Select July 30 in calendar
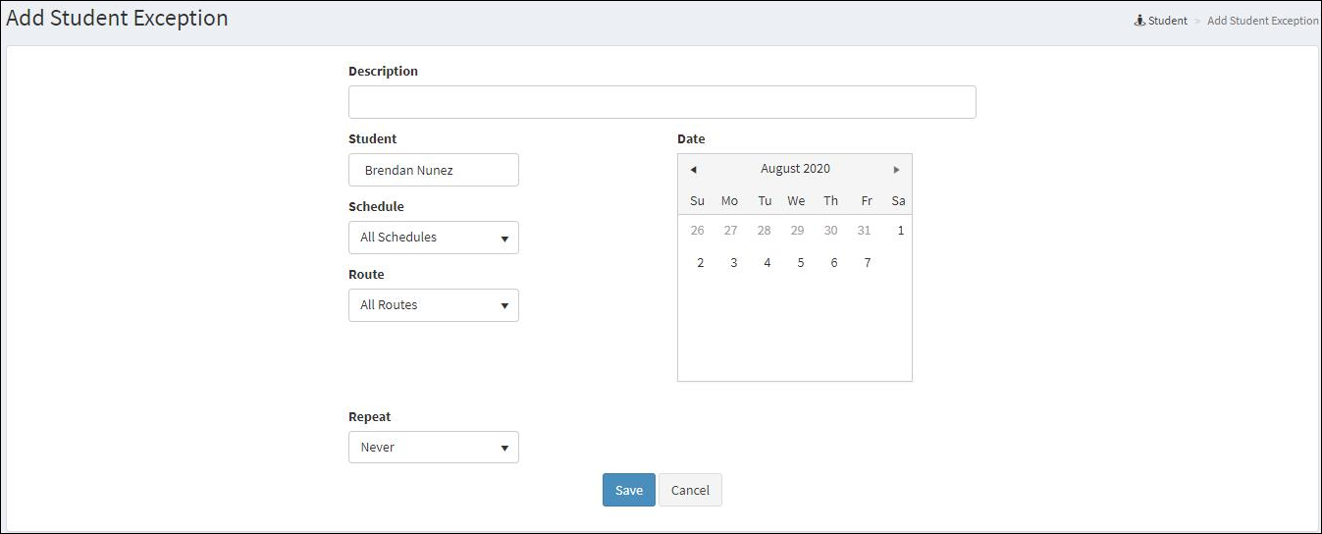The image size is (1322, 534). [x=830, y=231]
